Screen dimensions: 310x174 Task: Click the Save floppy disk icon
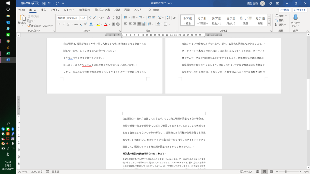44,3
